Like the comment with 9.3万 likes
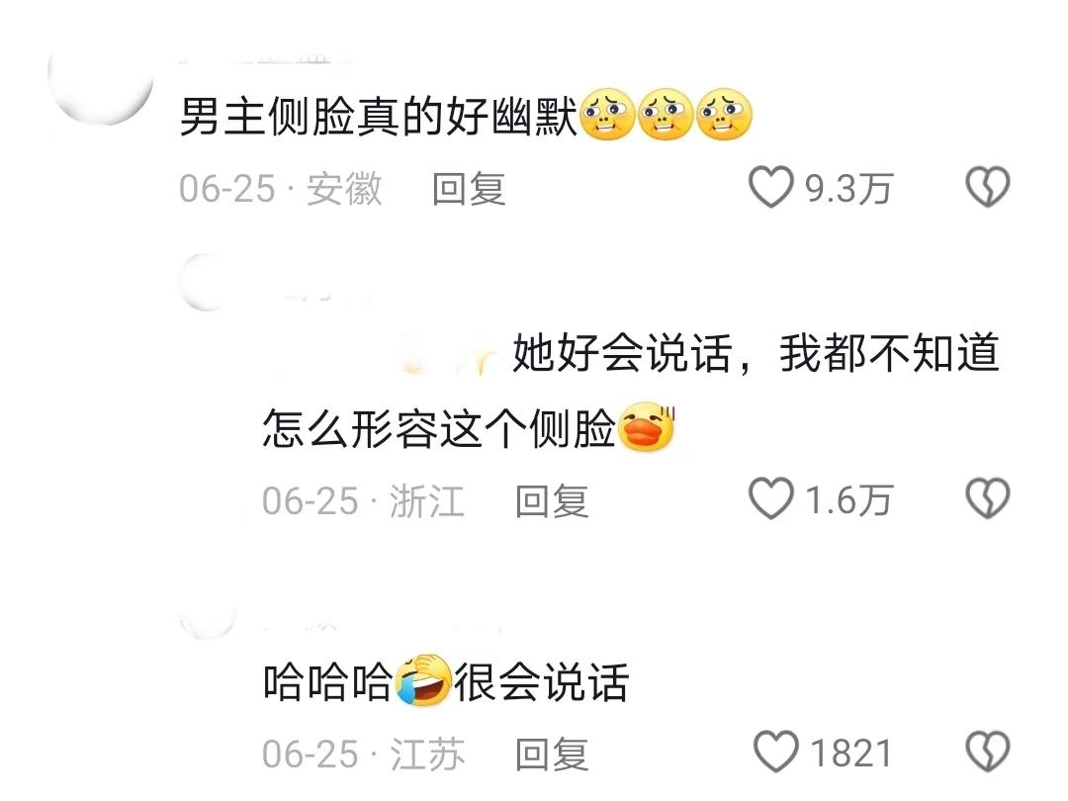This screenshot has width=1068, height=801. pos(771,187)
